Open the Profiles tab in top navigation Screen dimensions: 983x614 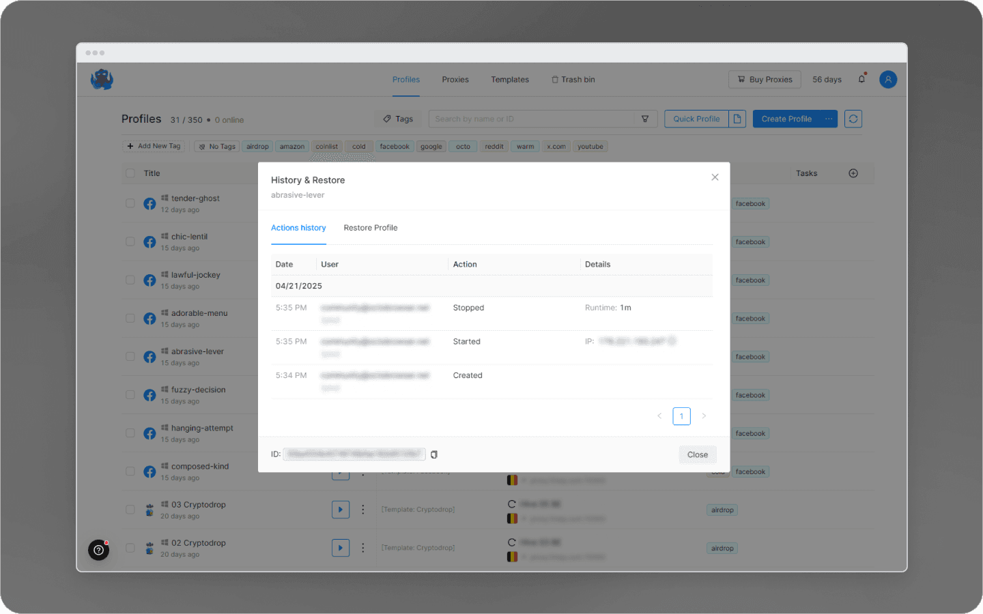click(406, 80)
